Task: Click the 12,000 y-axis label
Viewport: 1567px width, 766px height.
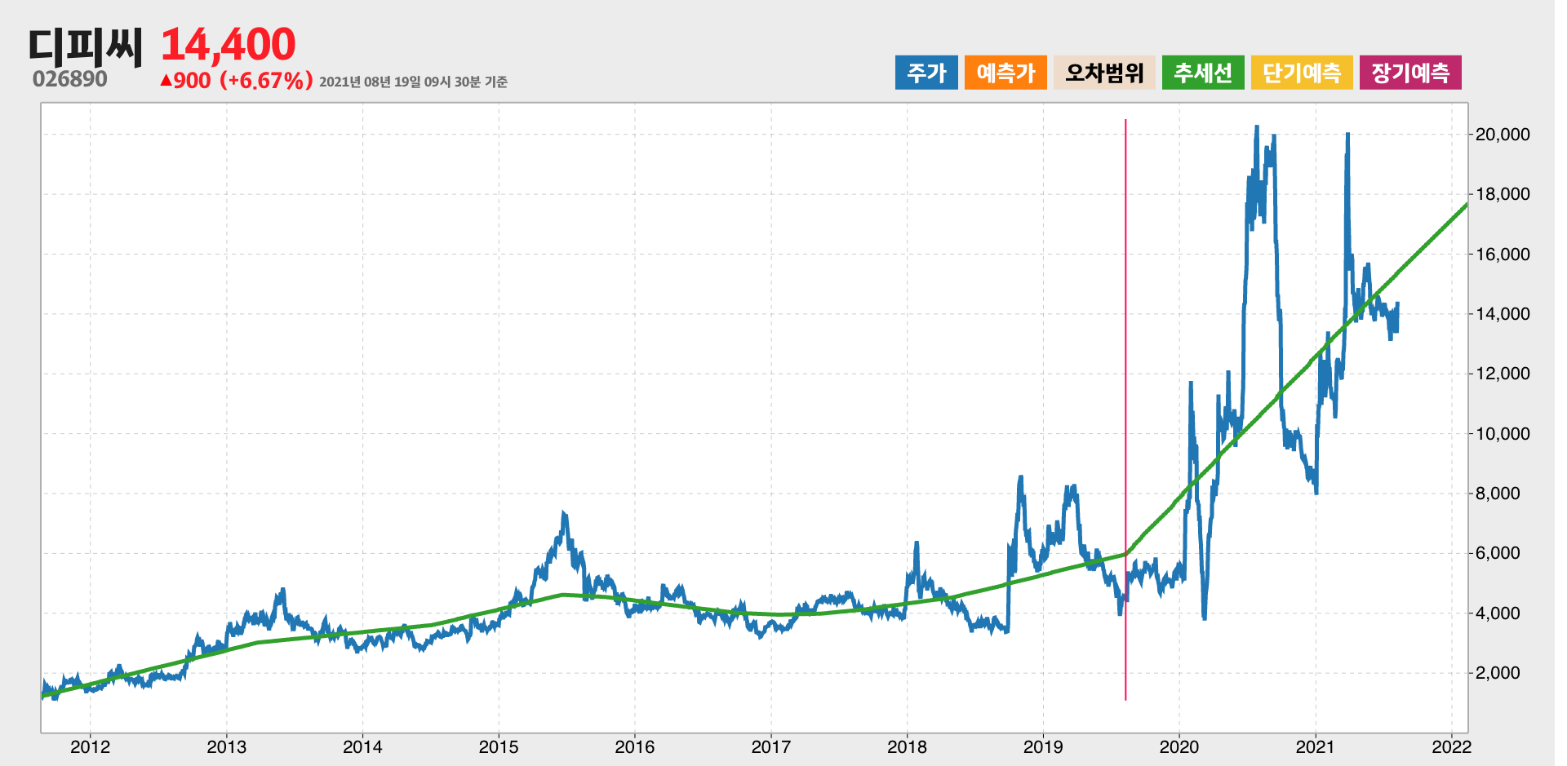Action: click(1503, 374)
